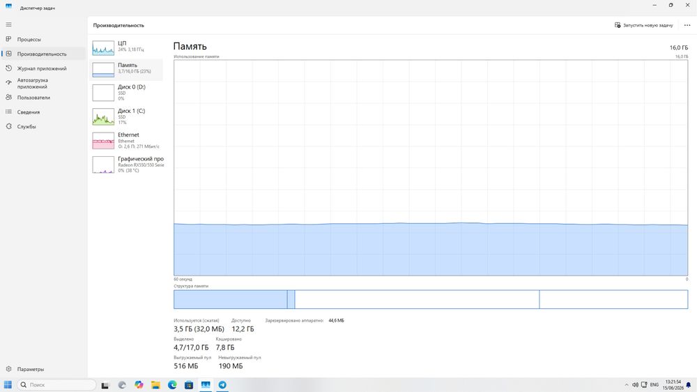This screenshot has width=697, height=392.
Task: Expand the system tray hidden icons chevron
Action: pyautogui.click(x=627, y=385)
